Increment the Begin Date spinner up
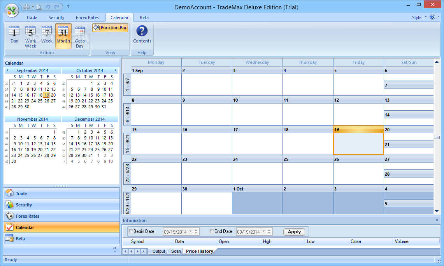The width and height of the screenshot is (444, 266). point(196,230)
